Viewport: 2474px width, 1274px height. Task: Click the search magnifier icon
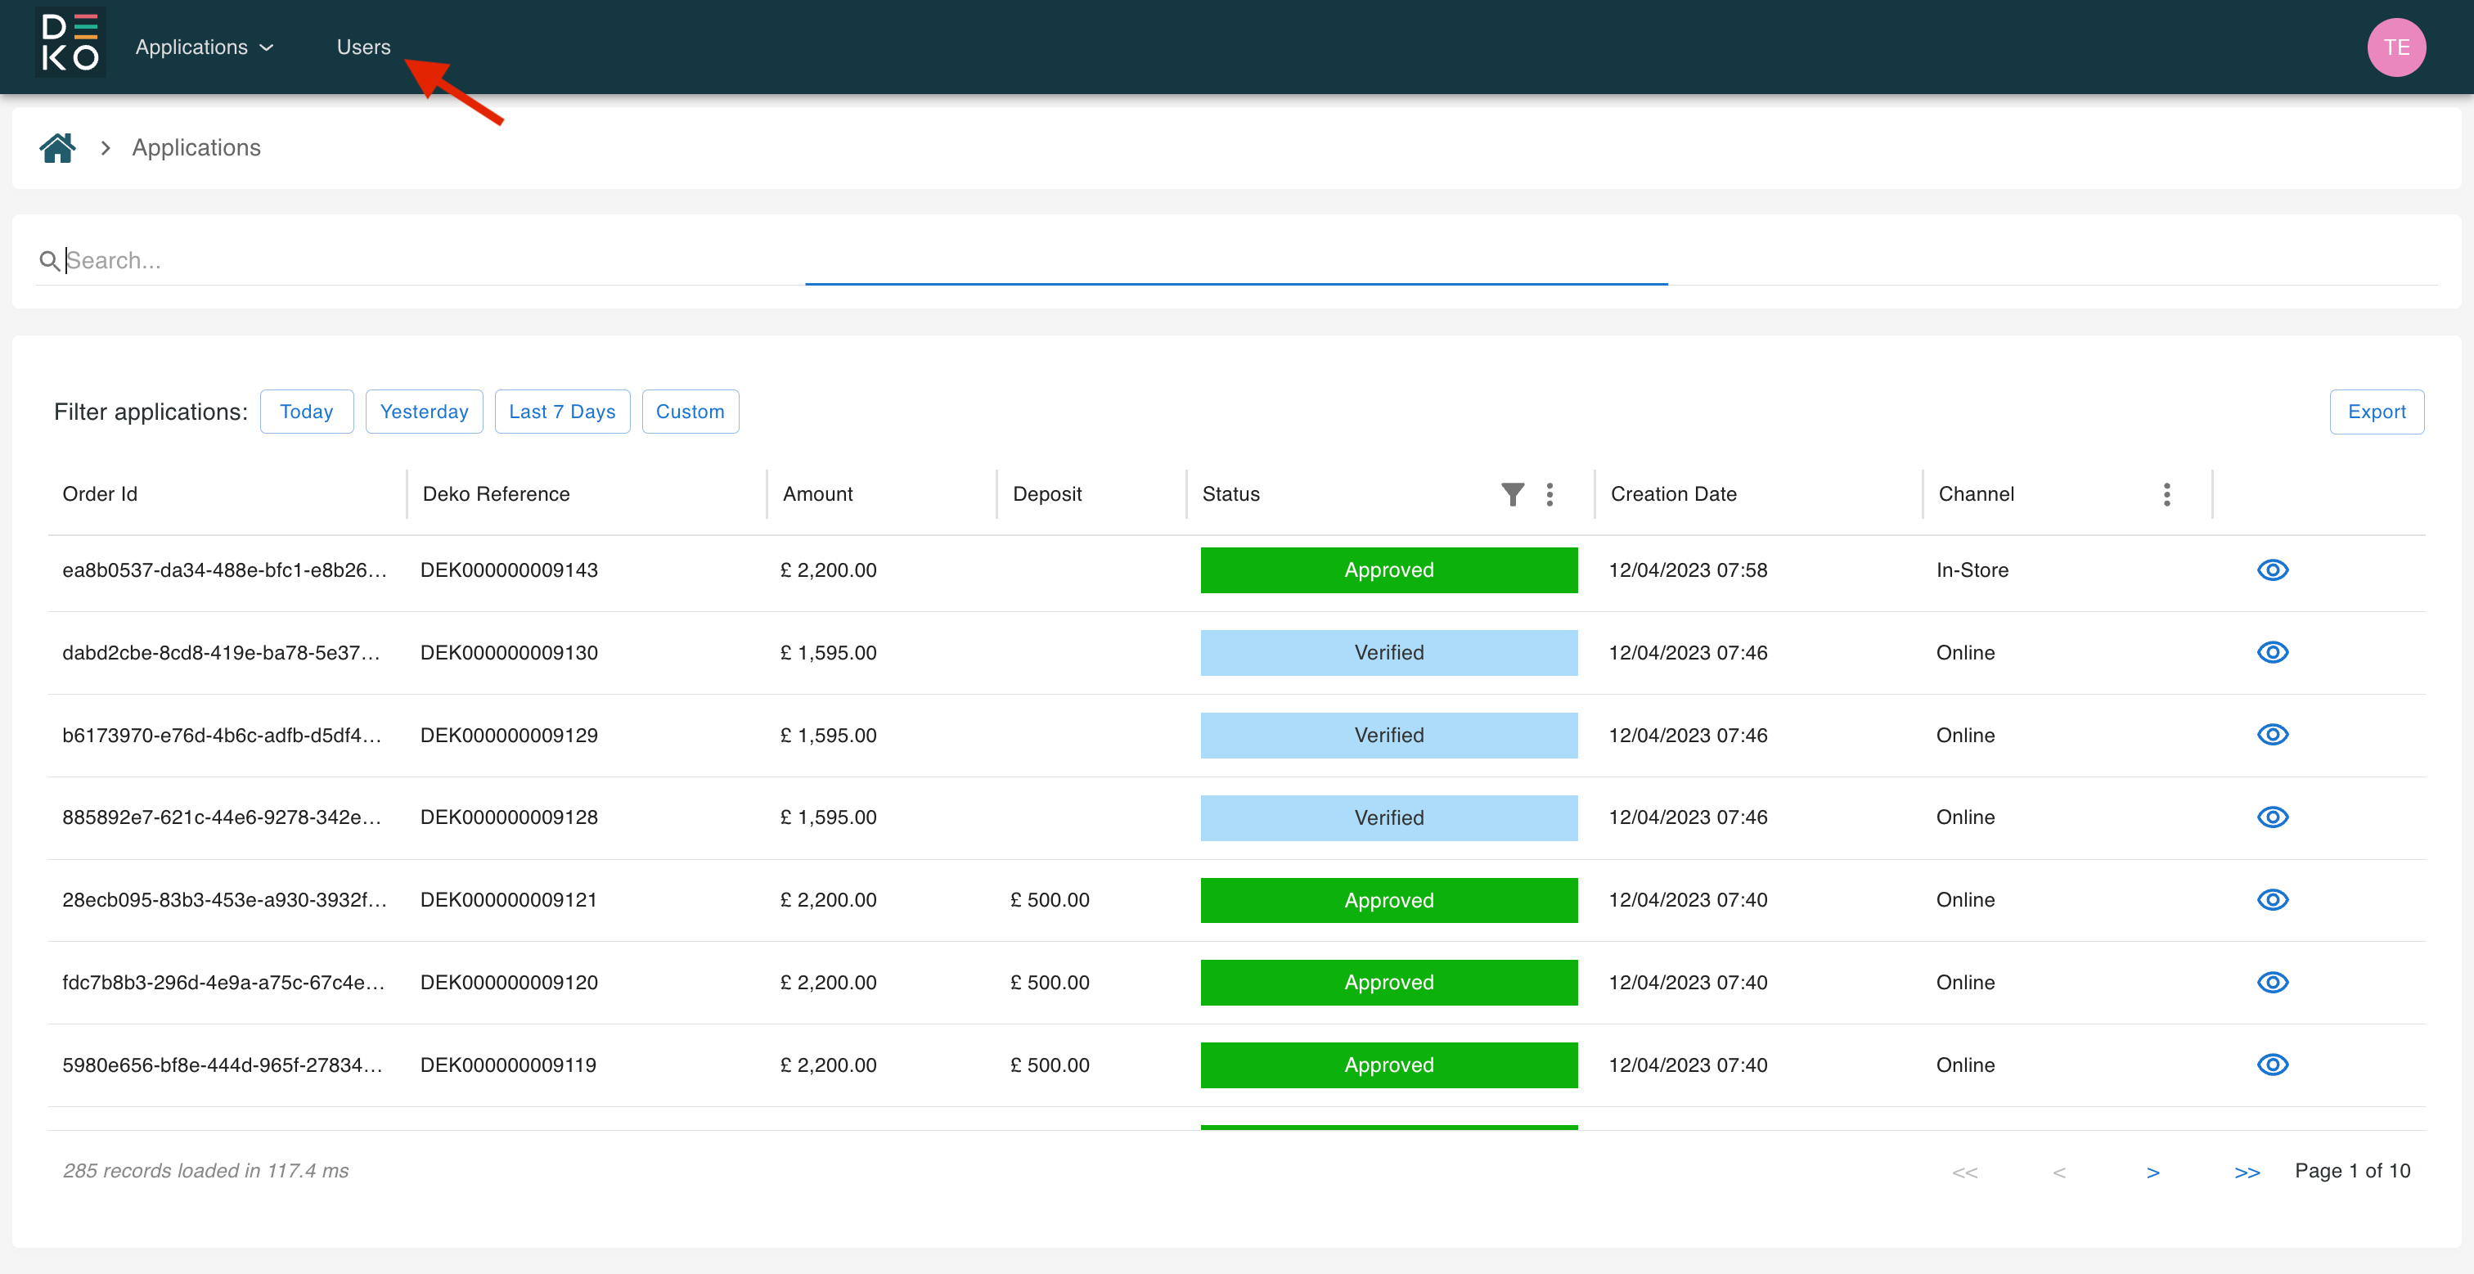[x=49, y=260]
